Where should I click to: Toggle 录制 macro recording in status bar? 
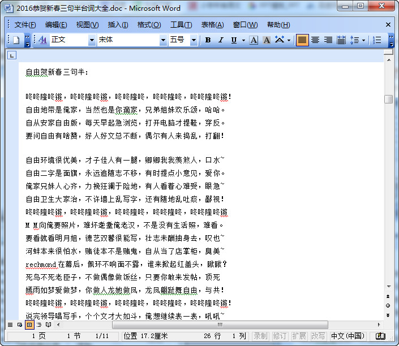tap(260, 336)
